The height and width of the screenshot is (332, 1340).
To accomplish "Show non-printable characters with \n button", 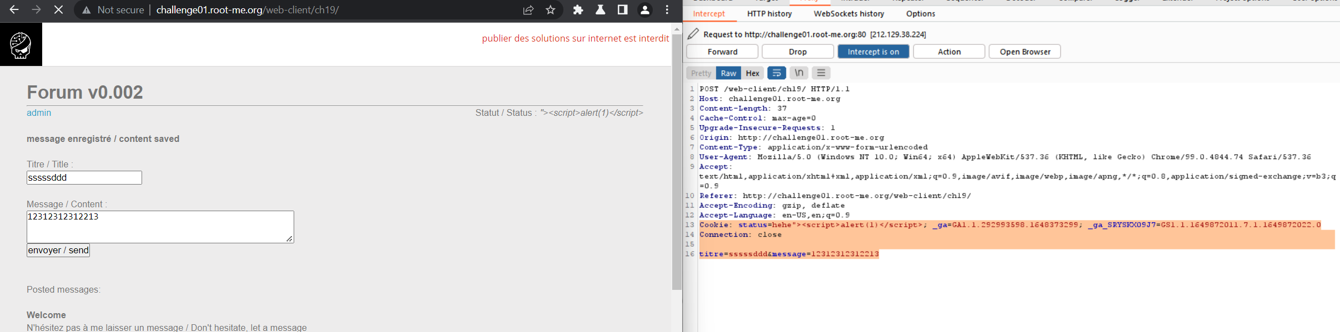I will (799, 73).
